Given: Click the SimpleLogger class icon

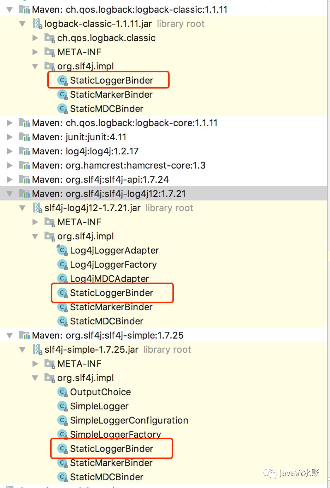Looking at the screenshot, I should coord(63,407).
